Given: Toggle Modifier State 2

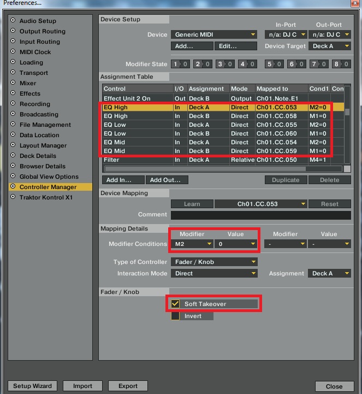Looking at the screenshot, I should 203,64.
